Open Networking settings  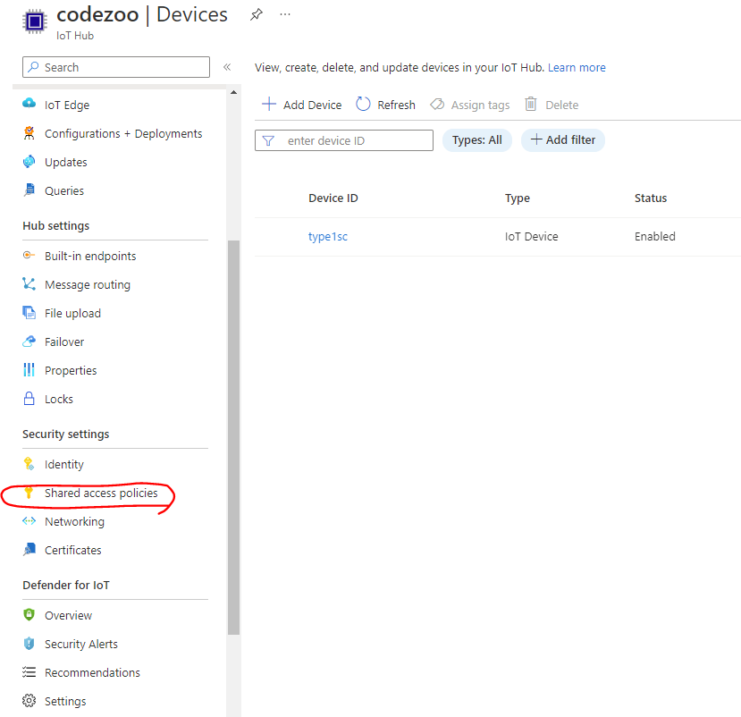(75, 522)
